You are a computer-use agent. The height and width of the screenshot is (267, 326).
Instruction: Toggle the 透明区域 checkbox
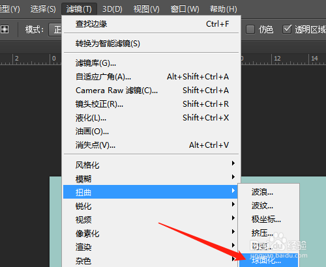point(287,29)
